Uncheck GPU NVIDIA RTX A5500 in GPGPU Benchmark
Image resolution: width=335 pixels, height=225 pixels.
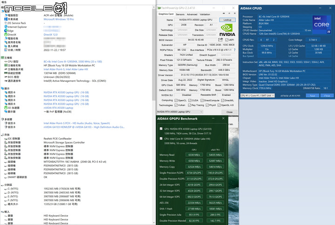pos(161,129)
